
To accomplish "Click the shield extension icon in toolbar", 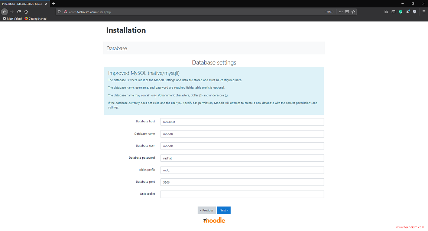I will (x=415, y=12).
